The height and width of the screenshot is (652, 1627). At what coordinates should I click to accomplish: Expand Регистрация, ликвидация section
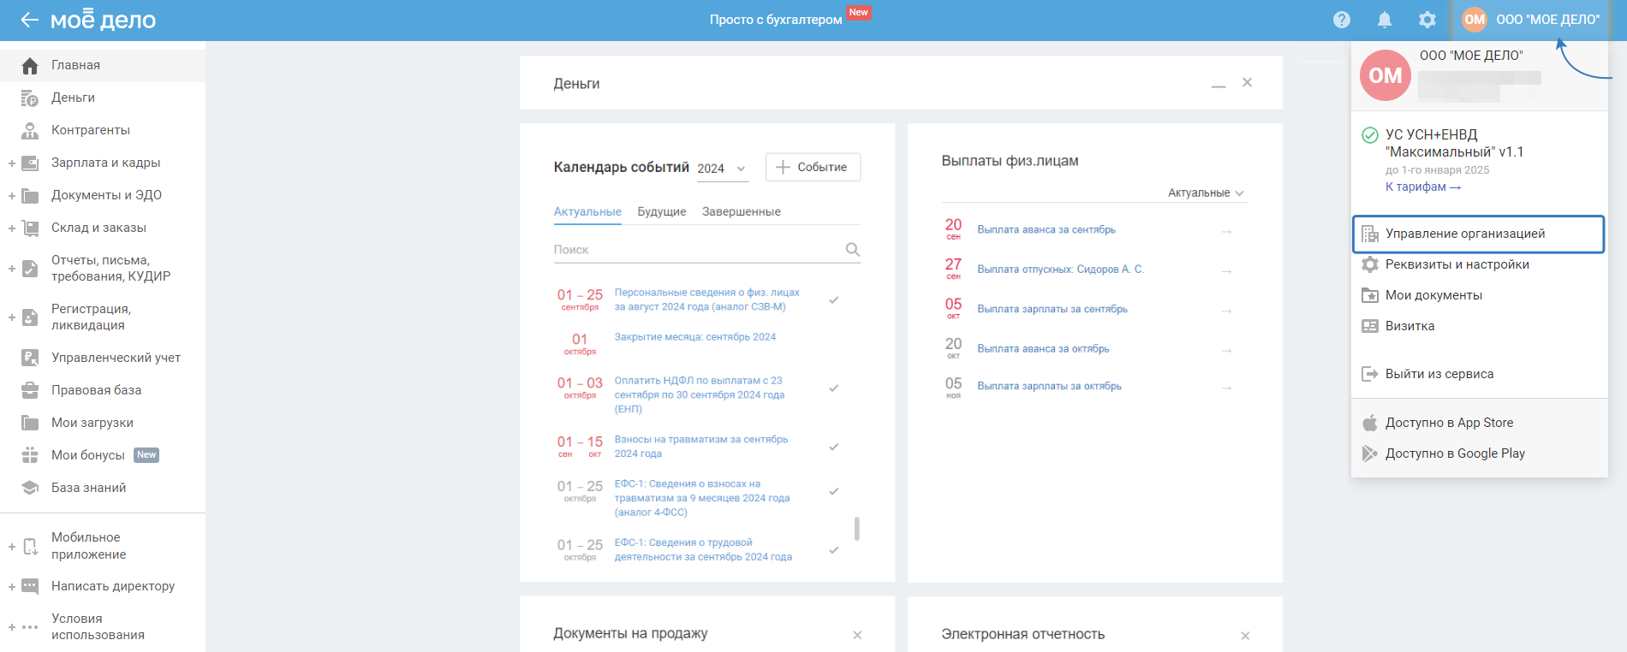[x=12, y=317]
